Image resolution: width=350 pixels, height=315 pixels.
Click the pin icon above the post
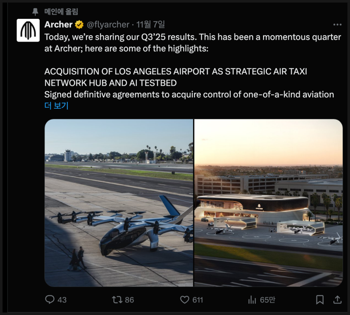[x=35, y=12]
